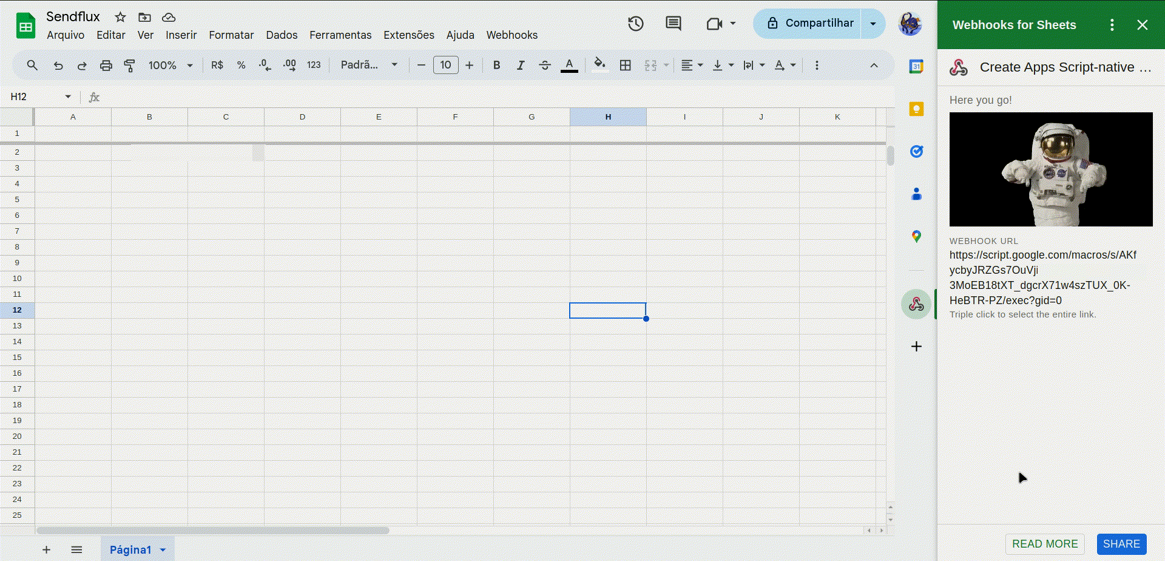Open the Google Sheets home icon
The width and height of the screenshot is (1165, 561).
coord(25,25)
